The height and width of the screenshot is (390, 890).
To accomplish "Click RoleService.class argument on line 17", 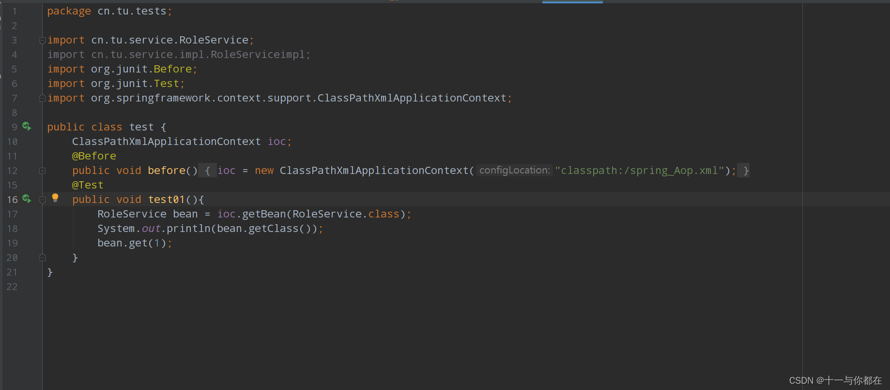I will [x=346, y=214].
